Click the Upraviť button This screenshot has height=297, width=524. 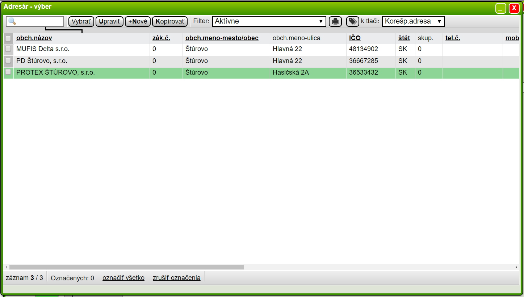click(x=109, y=21)
